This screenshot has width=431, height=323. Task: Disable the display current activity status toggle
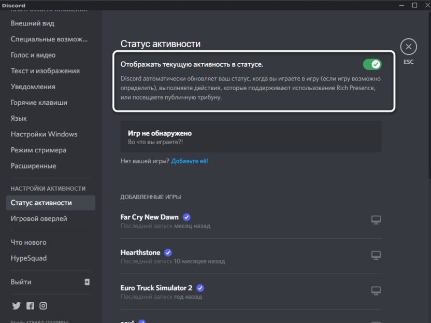[x=372, y=64]
